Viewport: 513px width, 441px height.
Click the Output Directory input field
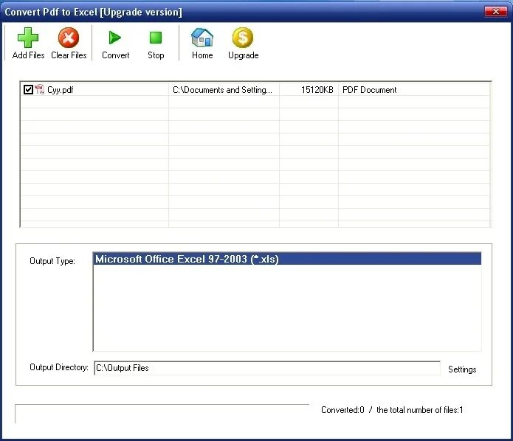tap(267, 368)
